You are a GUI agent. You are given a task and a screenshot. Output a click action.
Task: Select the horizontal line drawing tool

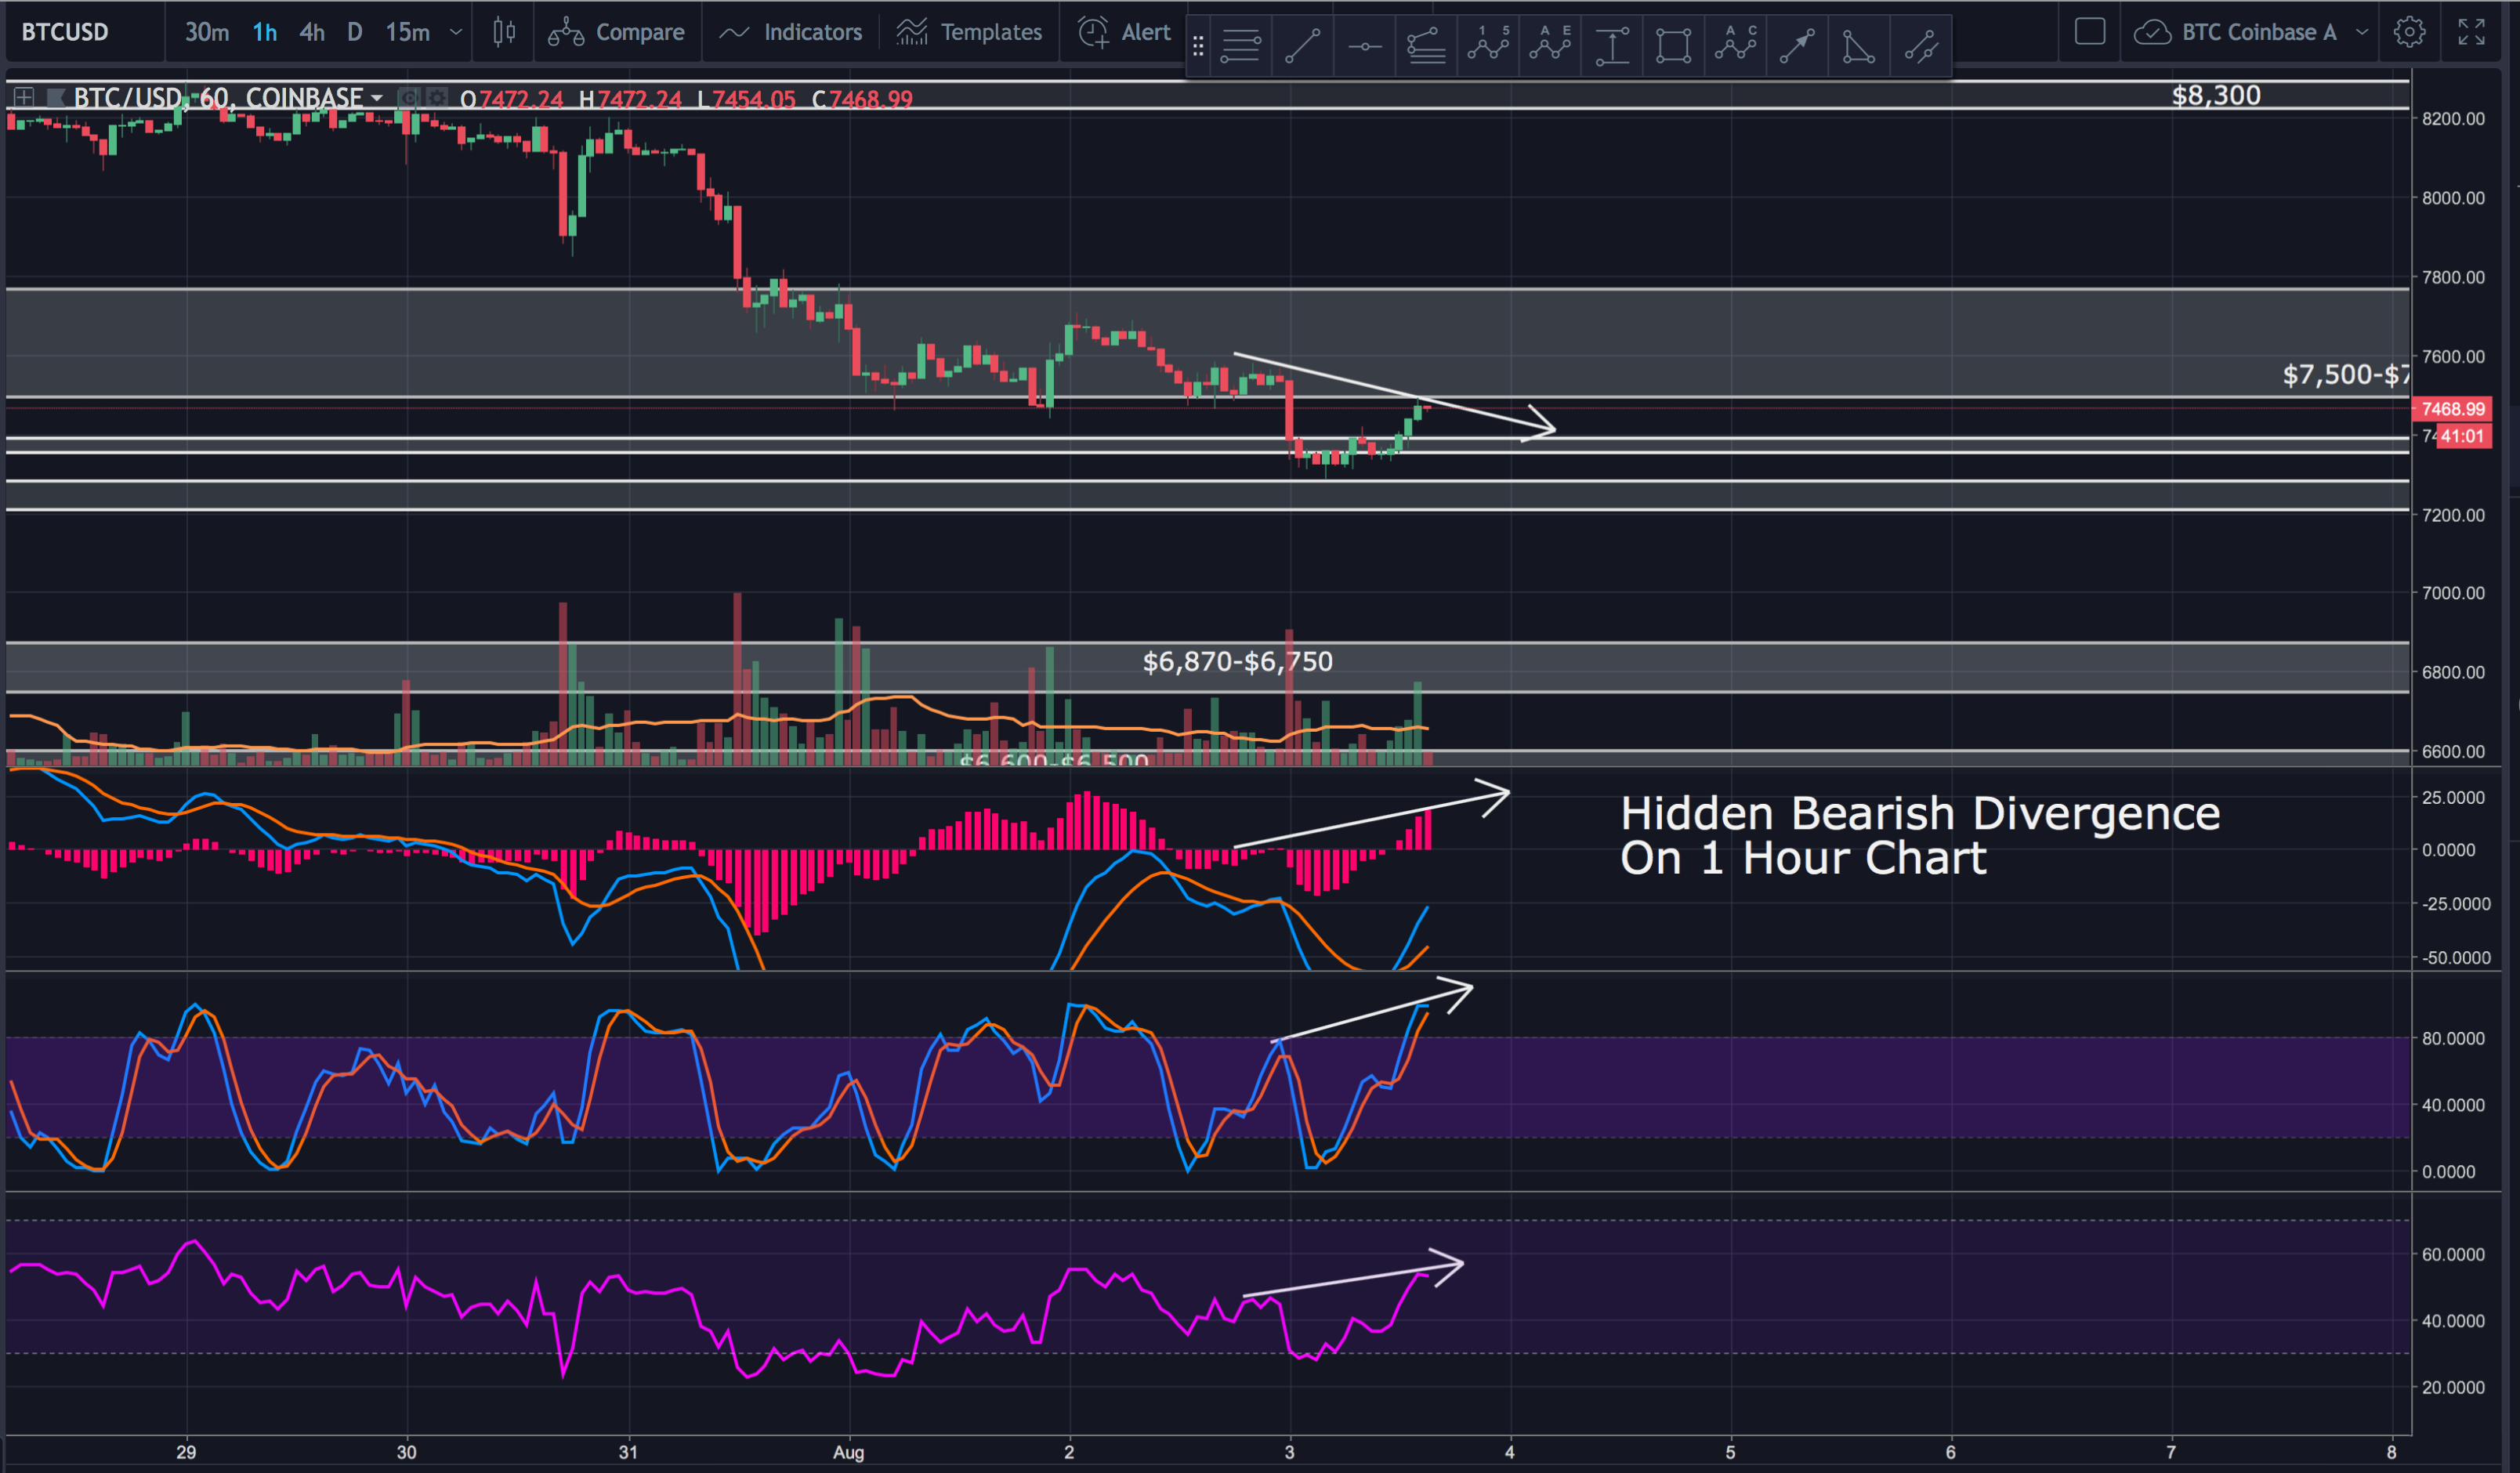pos(1364,46)
